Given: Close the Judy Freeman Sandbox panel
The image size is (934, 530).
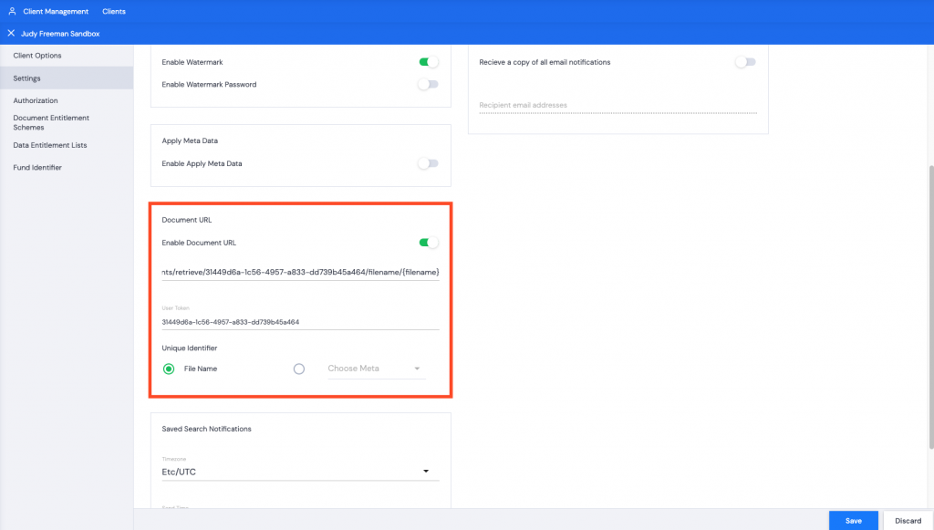Looking at the screenshot, I should click(11, 34).
